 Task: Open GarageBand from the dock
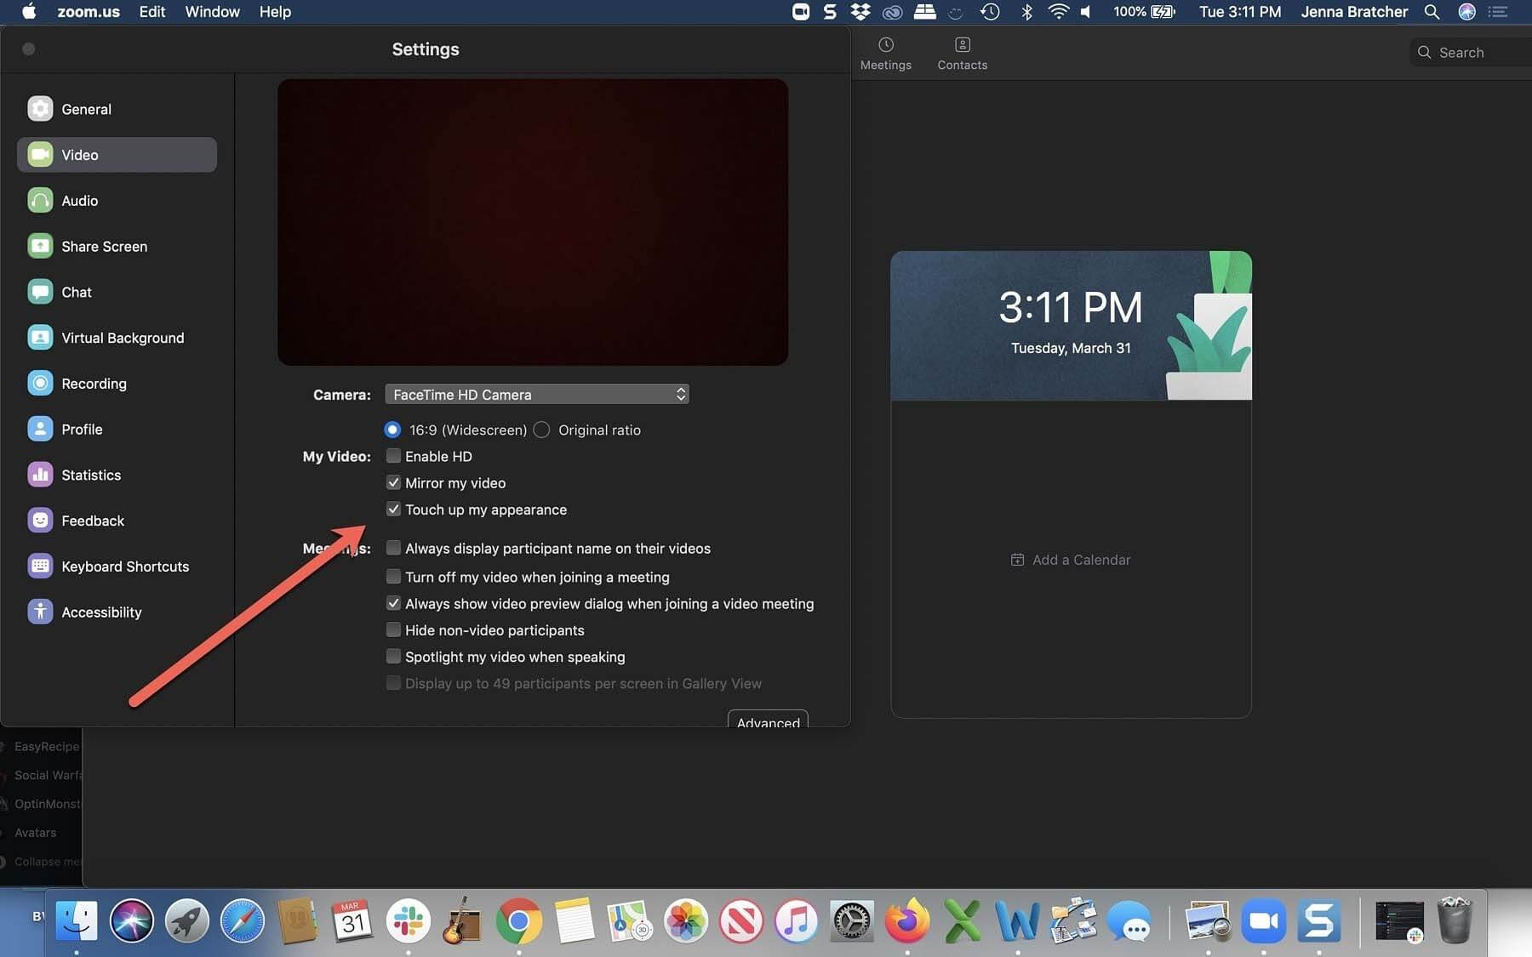click(x=463, y=920)
